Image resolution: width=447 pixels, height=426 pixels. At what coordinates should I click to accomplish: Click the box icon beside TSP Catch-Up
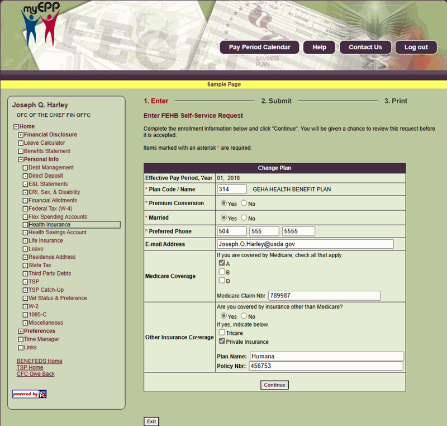pos(25,290)
